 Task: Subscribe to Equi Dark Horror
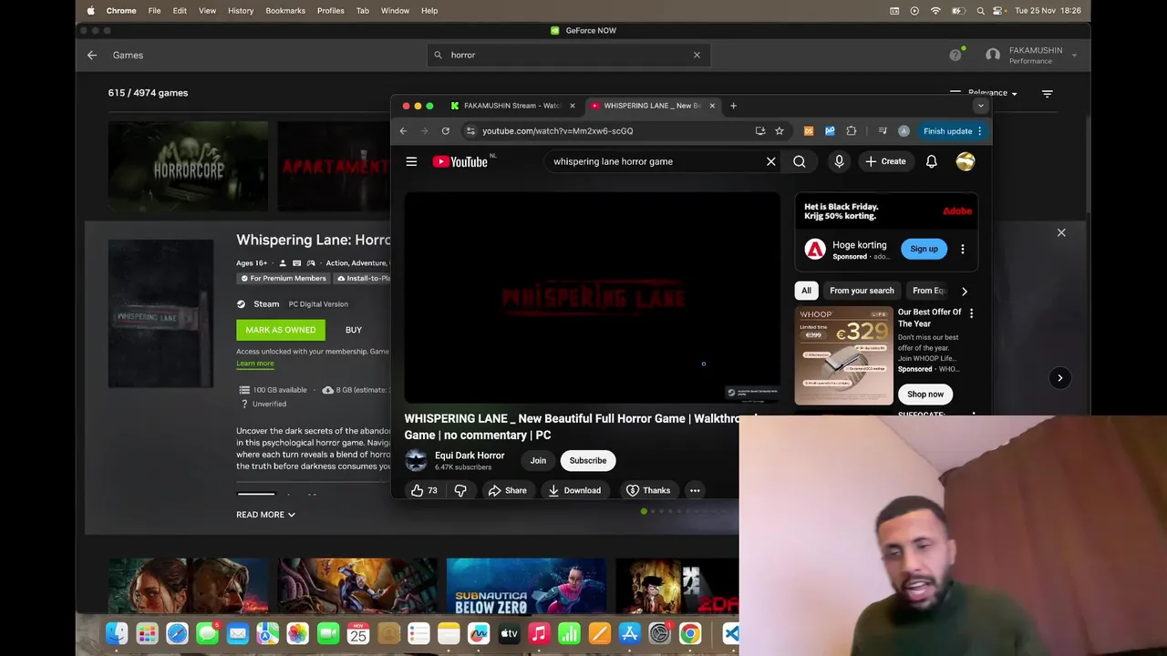click(x=588, y=460)
